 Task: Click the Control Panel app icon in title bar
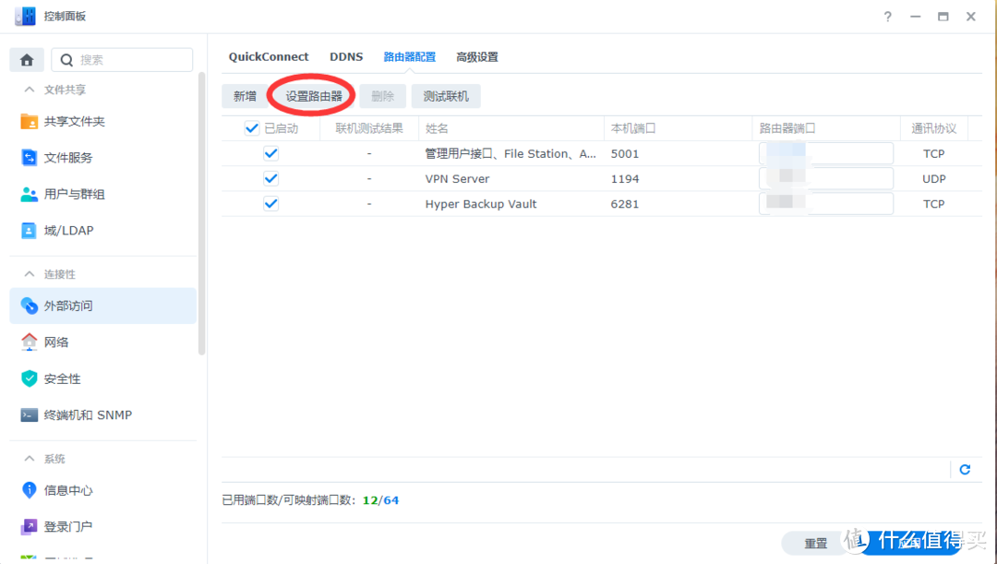tap(26, 16)
